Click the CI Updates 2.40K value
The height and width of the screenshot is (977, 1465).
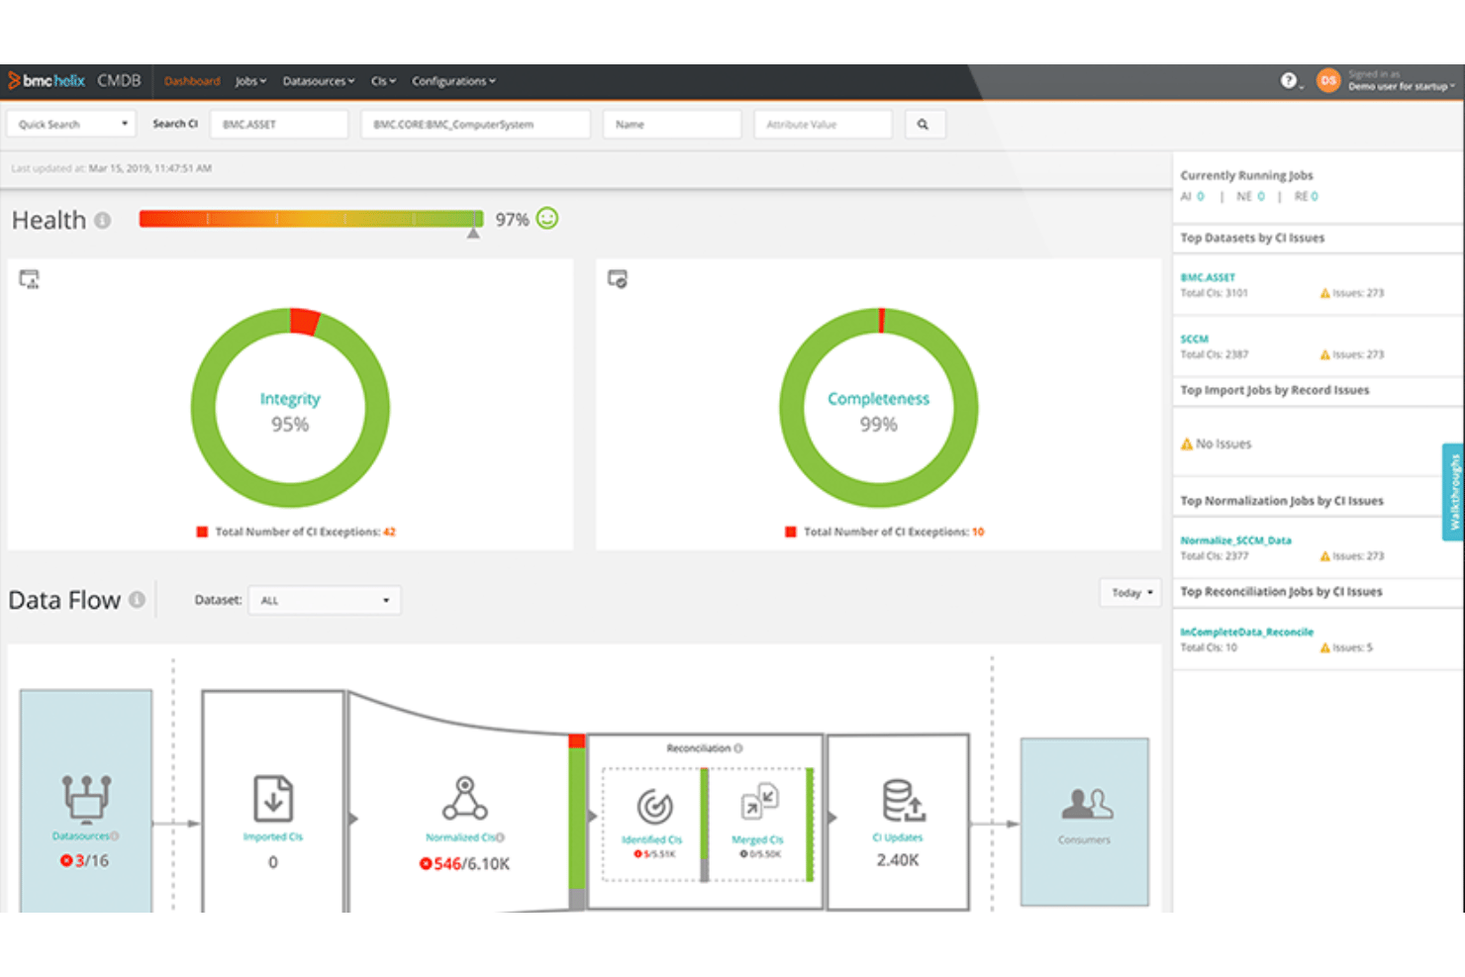(898, 861)
